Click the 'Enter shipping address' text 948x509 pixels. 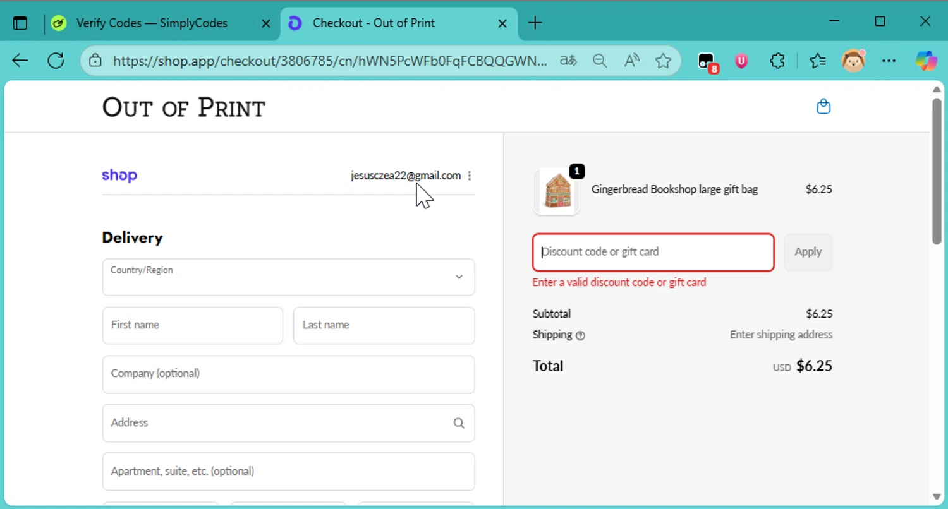pyautogui.click(x=781, y=335)
